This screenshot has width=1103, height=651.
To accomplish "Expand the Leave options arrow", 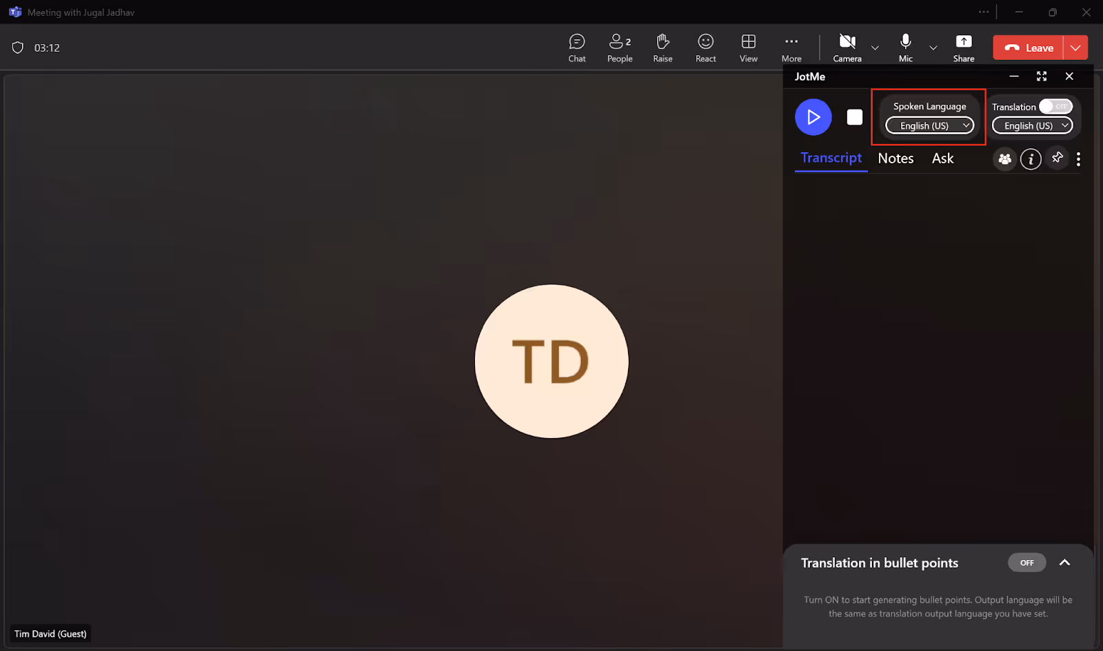I will [x=1075, y=48].
